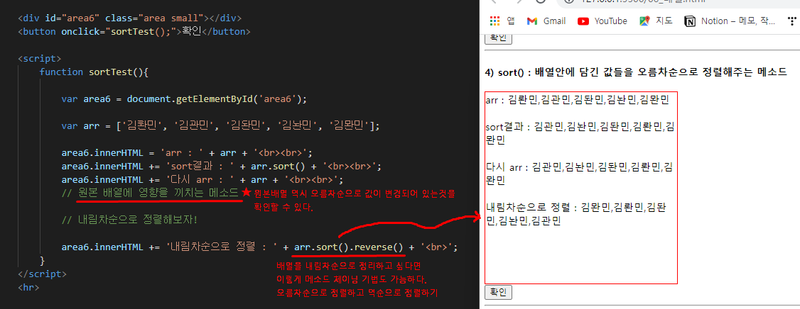Click the opening <script> tag line
800x309 pixels.
39,58
